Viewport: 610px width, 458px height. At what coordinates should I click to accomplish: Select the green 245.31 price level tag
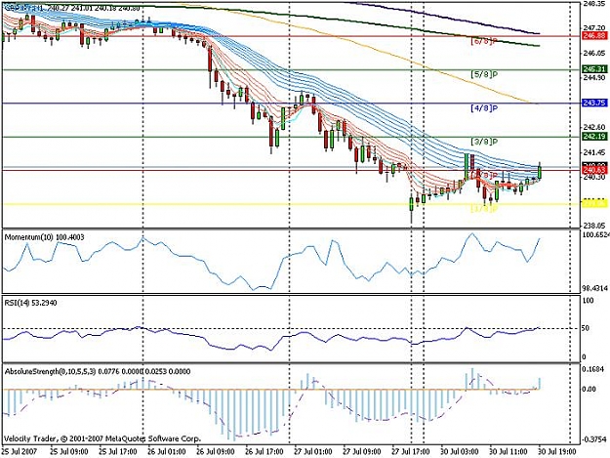(594, 69)
